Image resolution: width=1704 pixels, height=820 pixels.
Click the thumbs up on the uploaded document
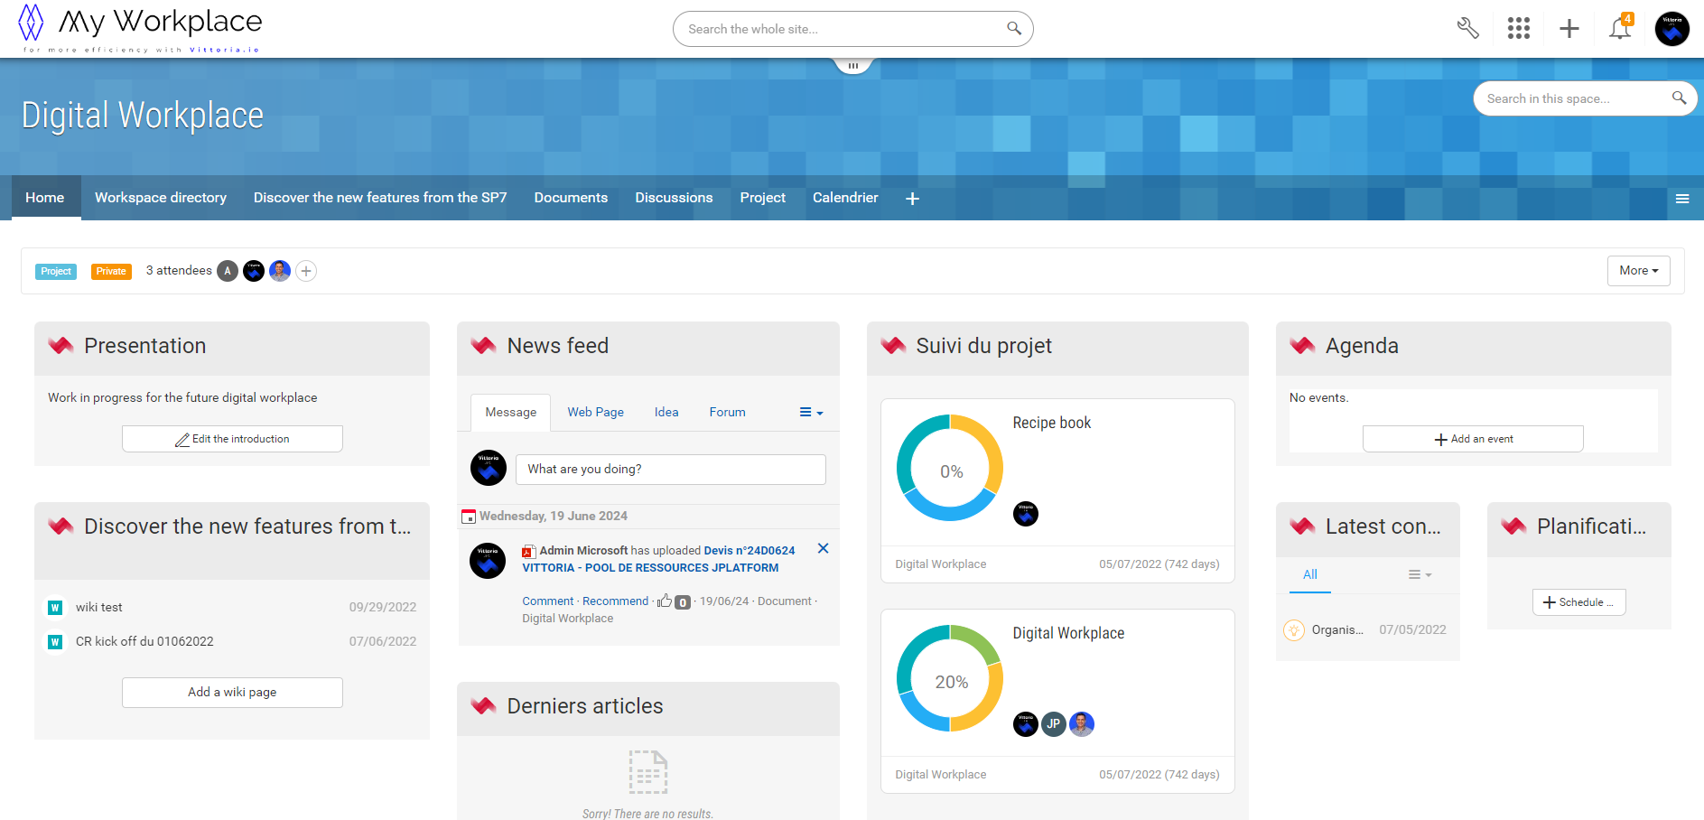tap(666, 601)
